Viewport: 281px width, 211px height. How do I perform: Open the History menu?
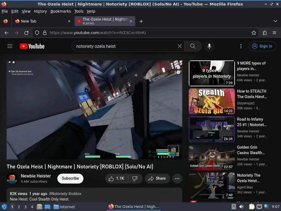pyautogui.click(x=40, y=11)
